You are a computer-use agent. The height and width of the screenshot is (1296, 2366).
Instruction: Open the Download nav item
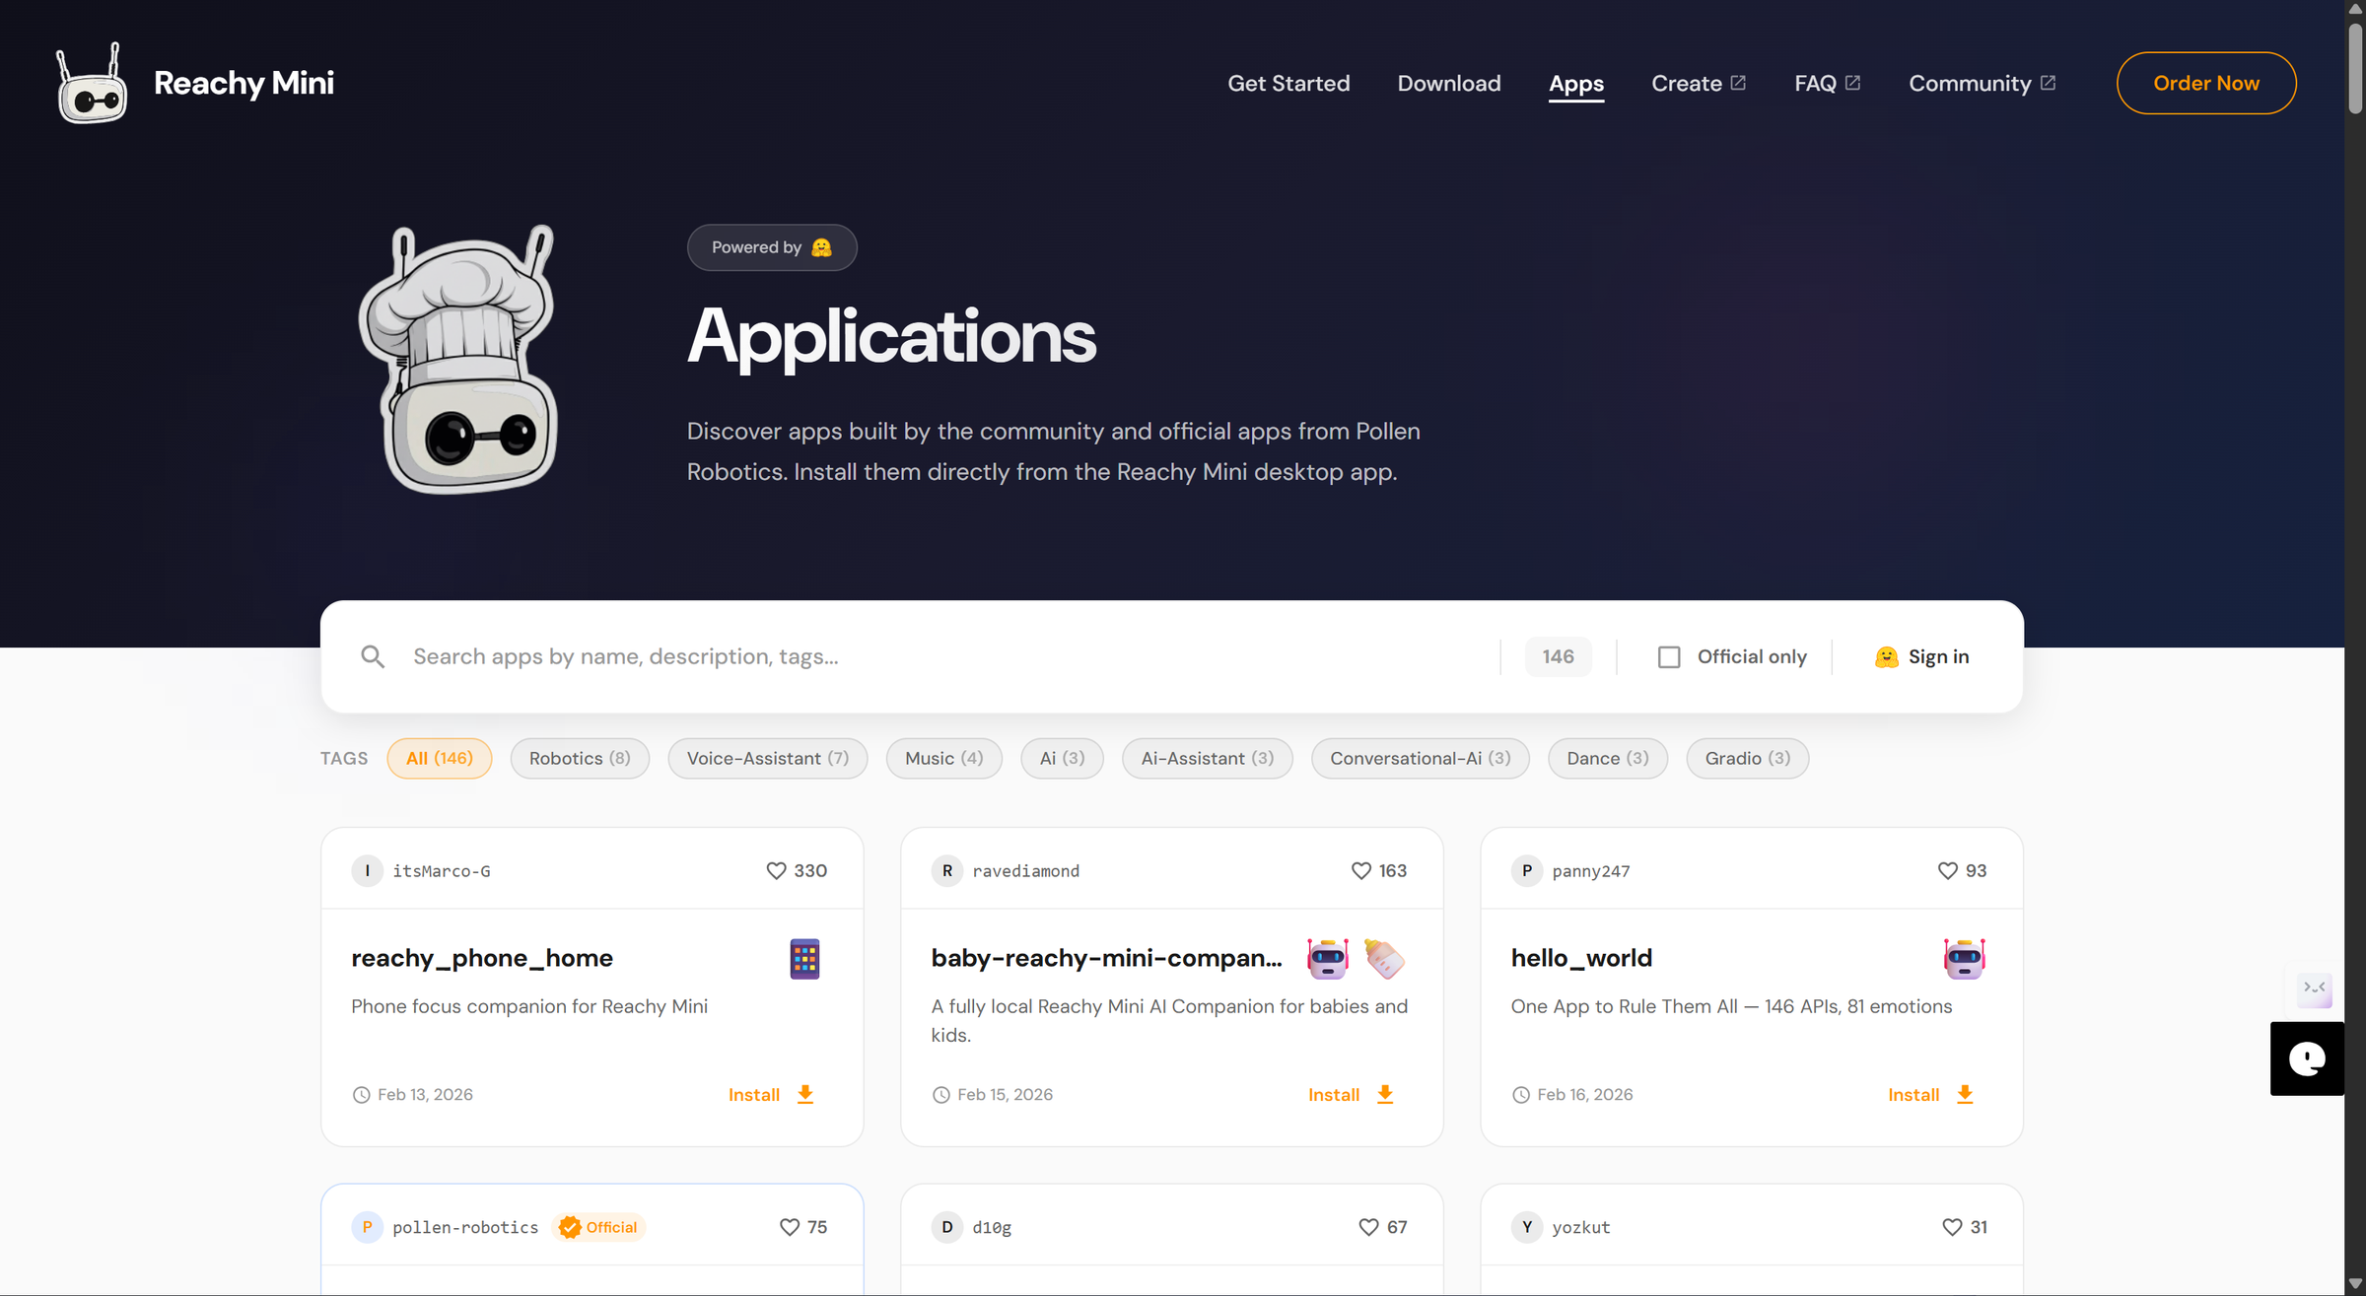click(x=1449, y=84)
